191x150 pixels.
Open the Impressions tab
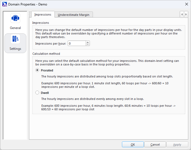click(x=43, y=15)
